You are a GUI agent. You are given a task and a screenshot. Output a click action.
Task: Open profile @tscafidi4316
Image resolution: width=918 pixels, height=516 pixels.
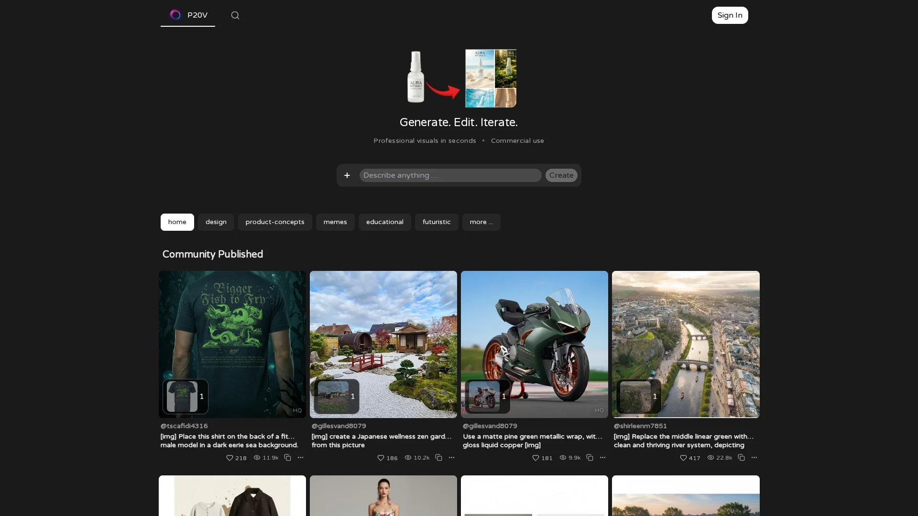pyautogui.click(x=184, y=426)
